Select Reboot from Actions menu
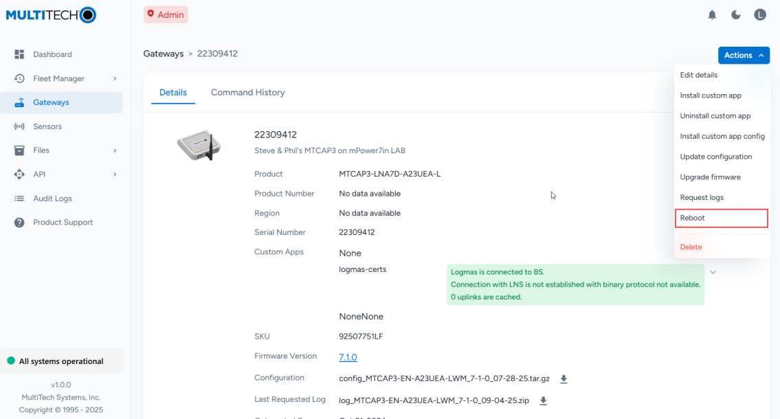The image size is (780, 419). point(722,218)
